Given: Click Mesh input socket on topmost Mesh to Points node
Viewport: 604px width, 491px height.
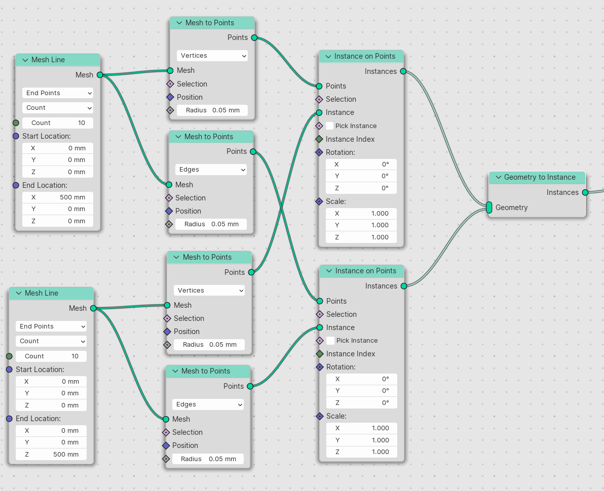Looking at the screenshot, I should (x=170, y=70).
